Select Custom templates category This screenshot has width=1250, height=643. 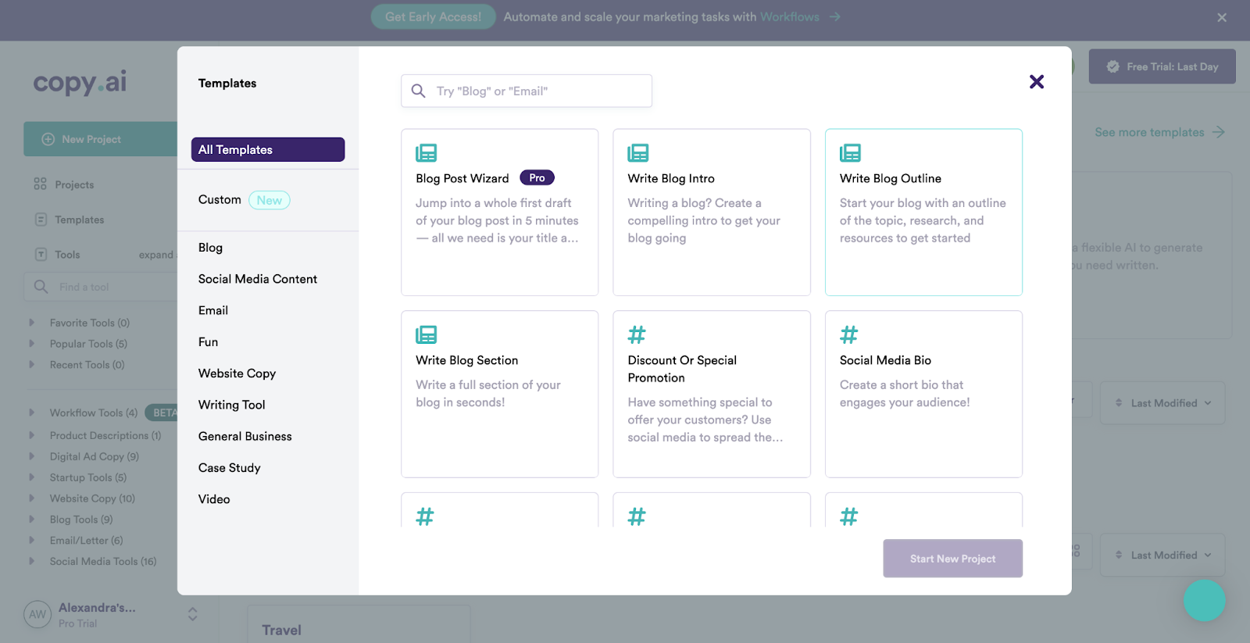click(x=220, y=200)
